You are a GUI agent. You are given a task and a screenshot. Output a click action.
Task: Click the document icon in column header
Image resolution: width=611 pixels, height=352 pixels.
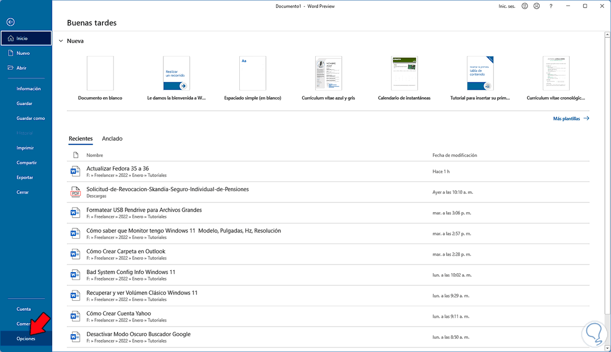point(76,155)
